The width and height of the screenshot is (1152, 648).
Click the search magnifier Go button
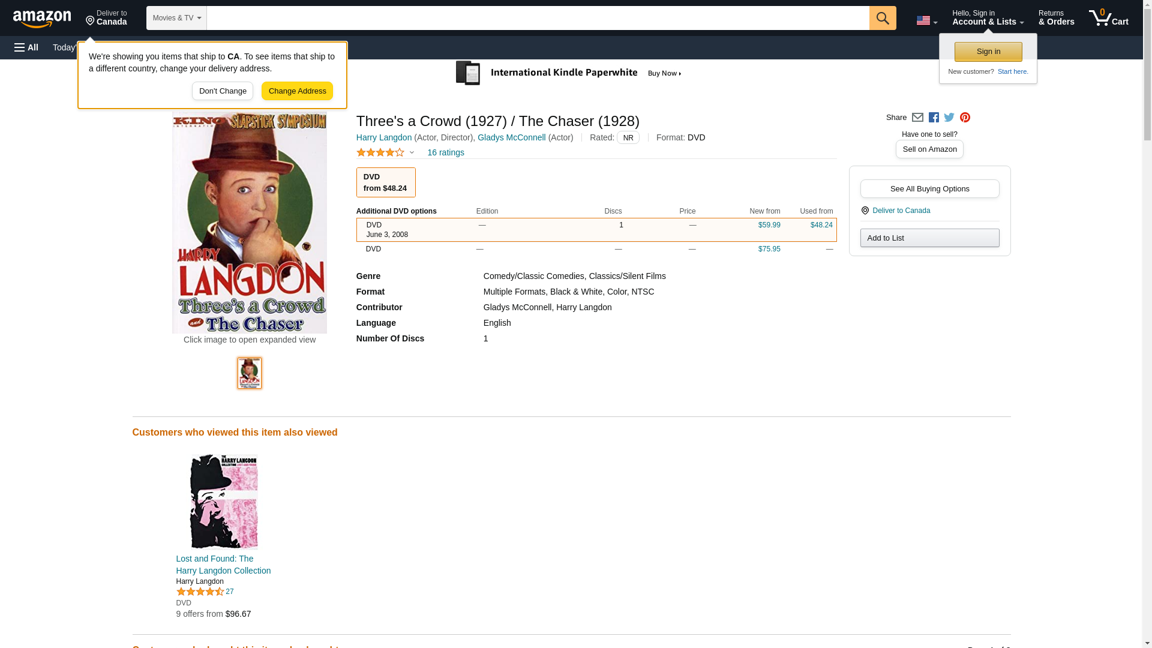pyautogui.click(x=882, y=18)
